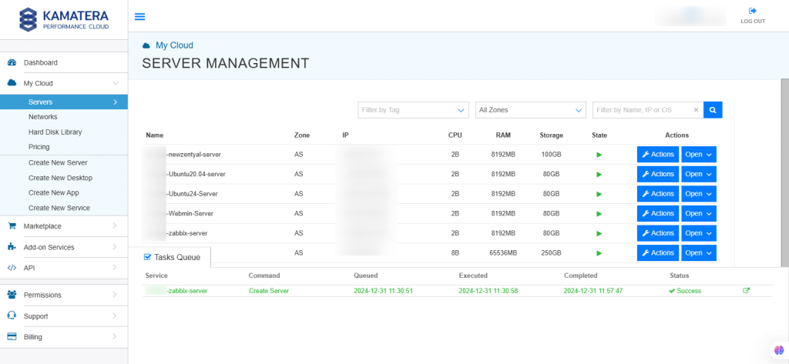Click the Add-on Services puzzle icon
The width and height of the screenshot is (789, 364).
[12, 247]
